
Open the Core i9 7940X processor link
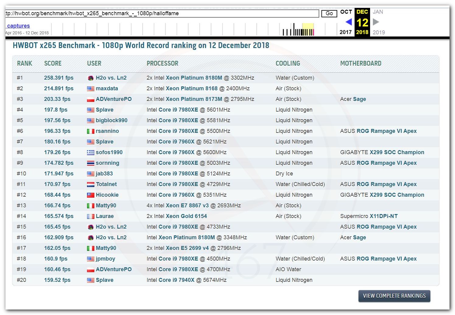(x=177, y=280)
